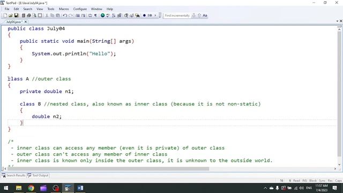Click the INS indicator in status bar

pyautogui.click(x=304, y=181)
